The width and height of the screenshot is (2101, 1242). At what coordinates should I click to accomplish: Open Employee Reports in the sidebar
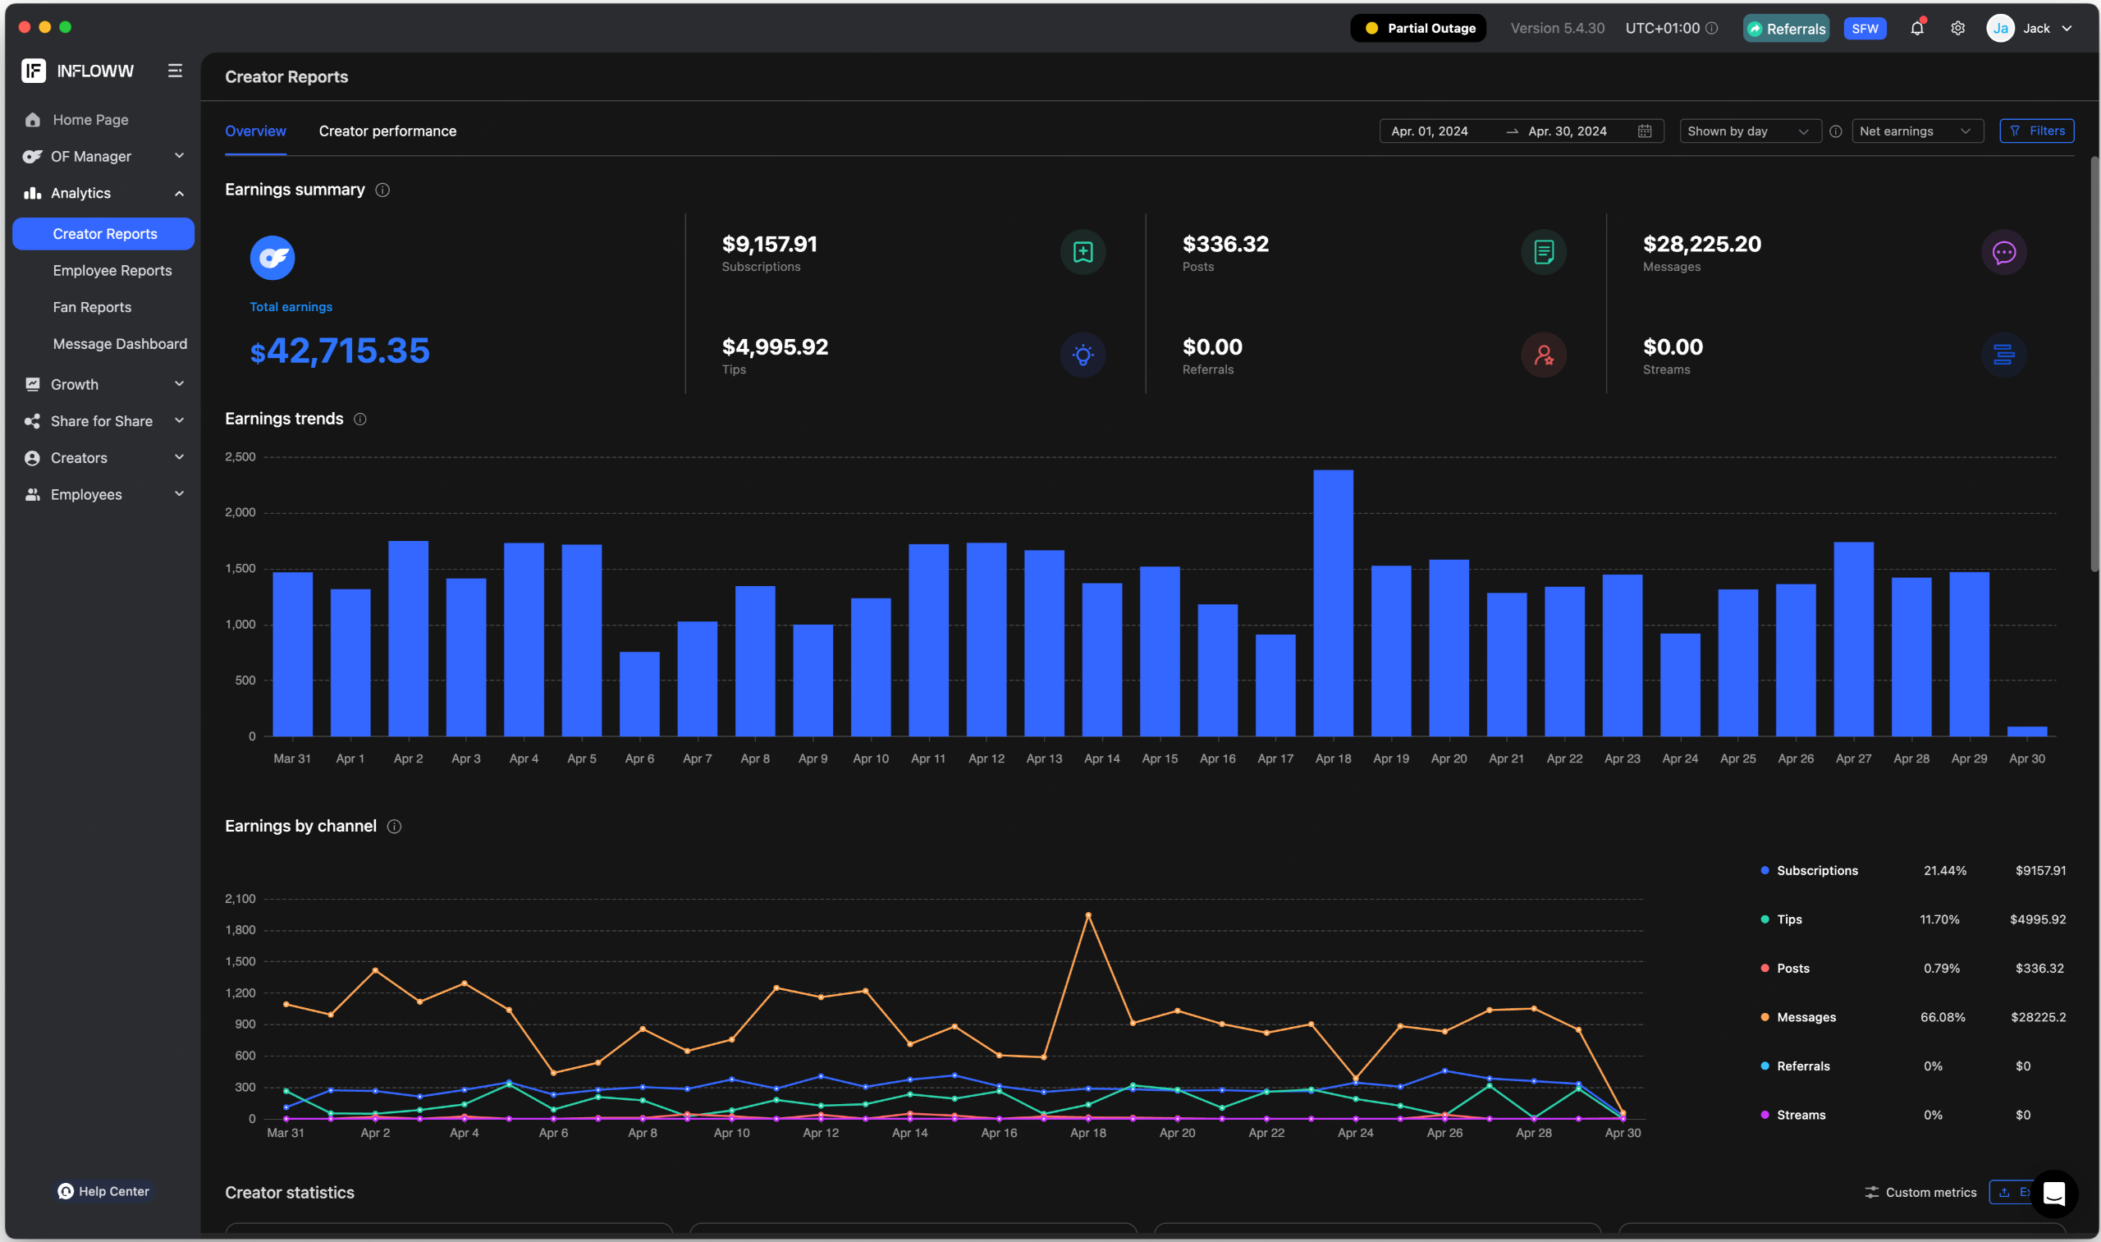tap(112, 270)
